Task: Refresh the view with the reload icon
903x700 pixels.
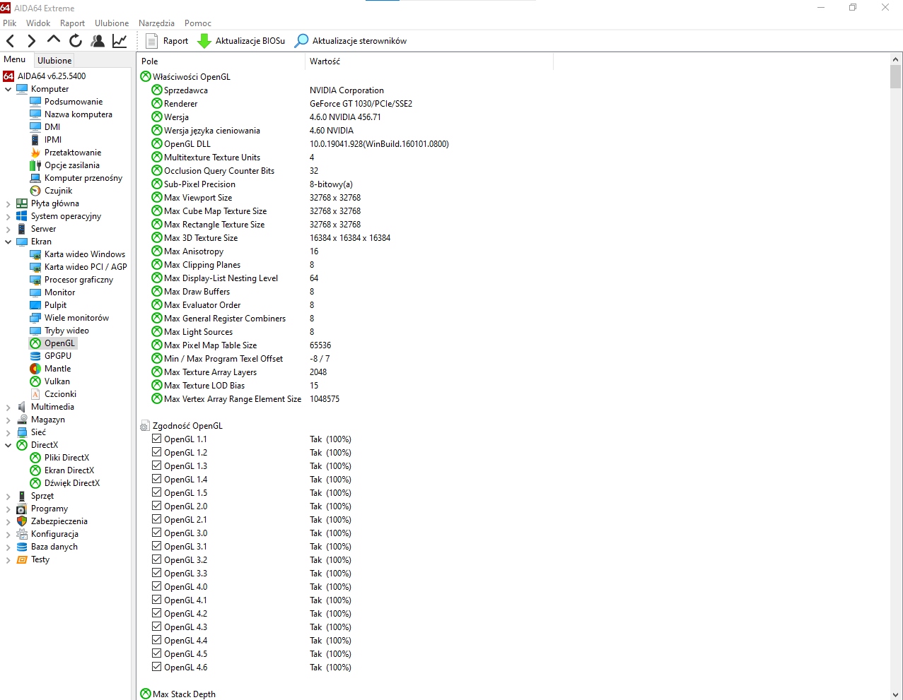Action: tap(76, 41)
